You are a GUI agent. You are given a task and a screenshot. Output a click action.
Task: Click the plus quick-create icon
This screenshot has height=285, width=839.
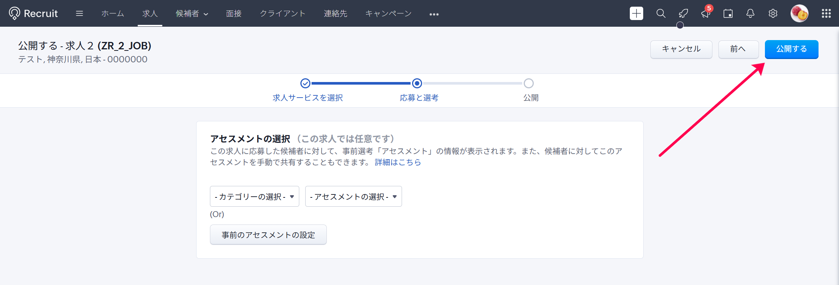[636, 13]
